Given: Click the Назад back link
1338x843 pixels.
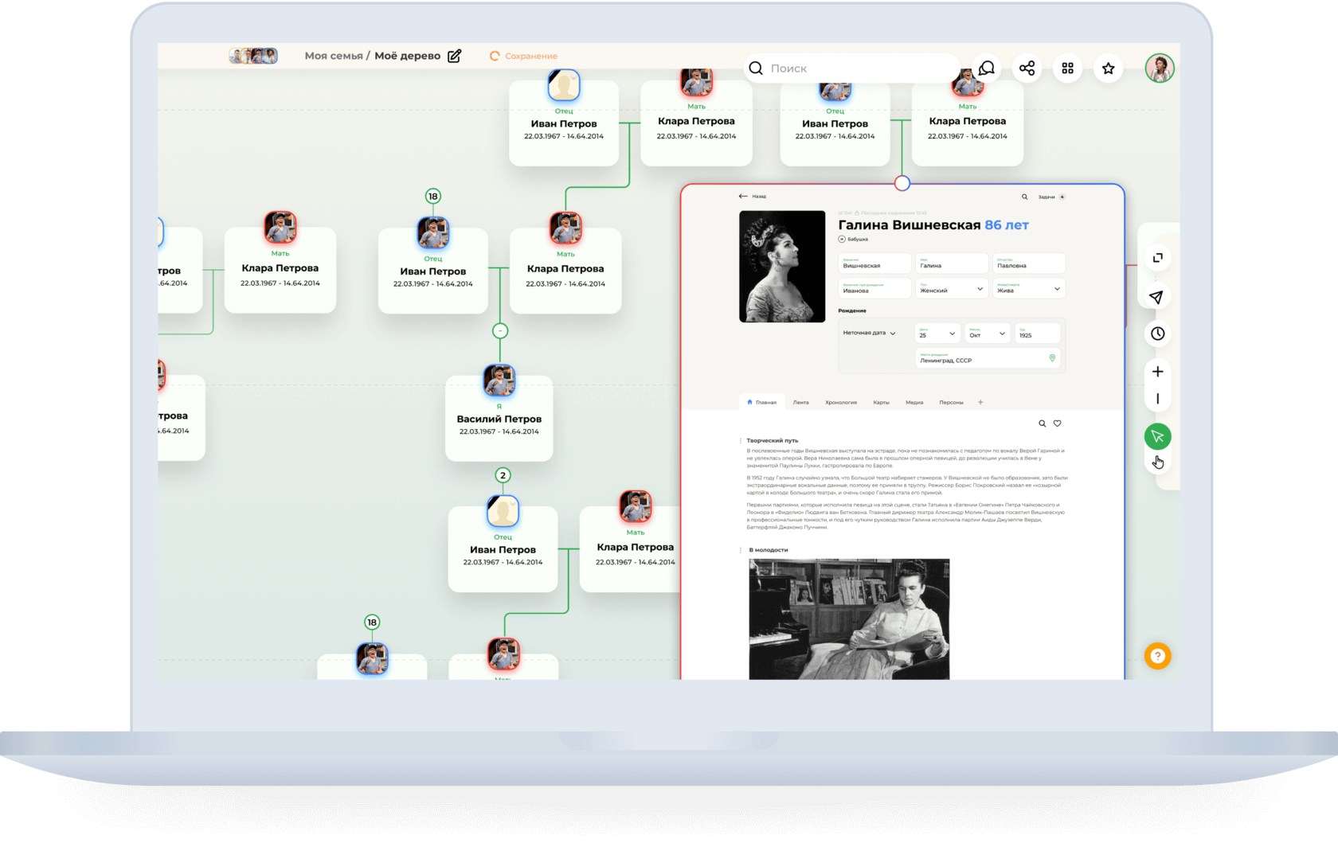Looking at the screenshot, I should (753, 197).
